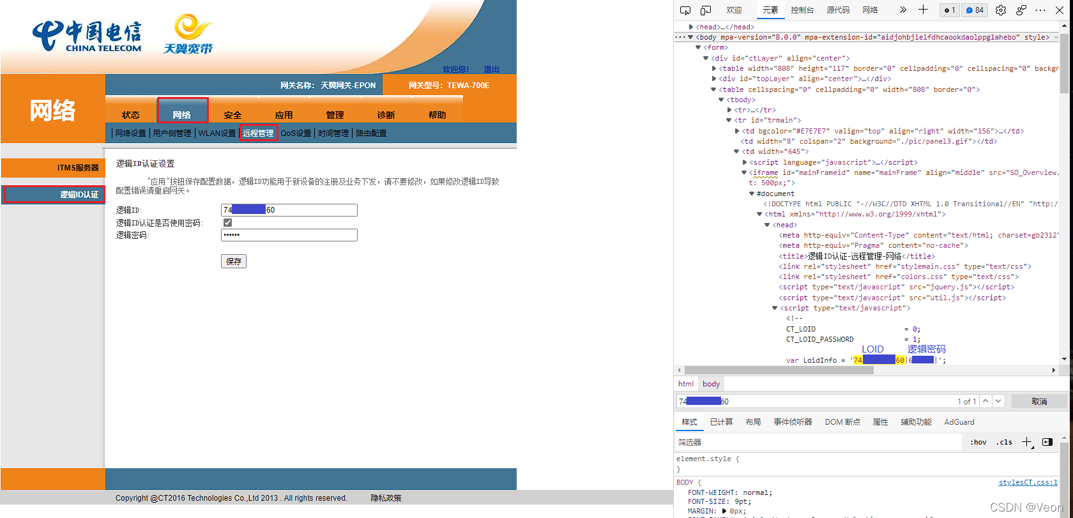Toggle device emulation icon in DevTools
Screen dimensions: 1073x518
(x=706, y=10)
